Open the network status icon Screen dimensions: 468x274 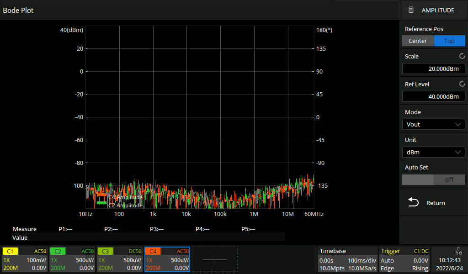coord(458,251)
